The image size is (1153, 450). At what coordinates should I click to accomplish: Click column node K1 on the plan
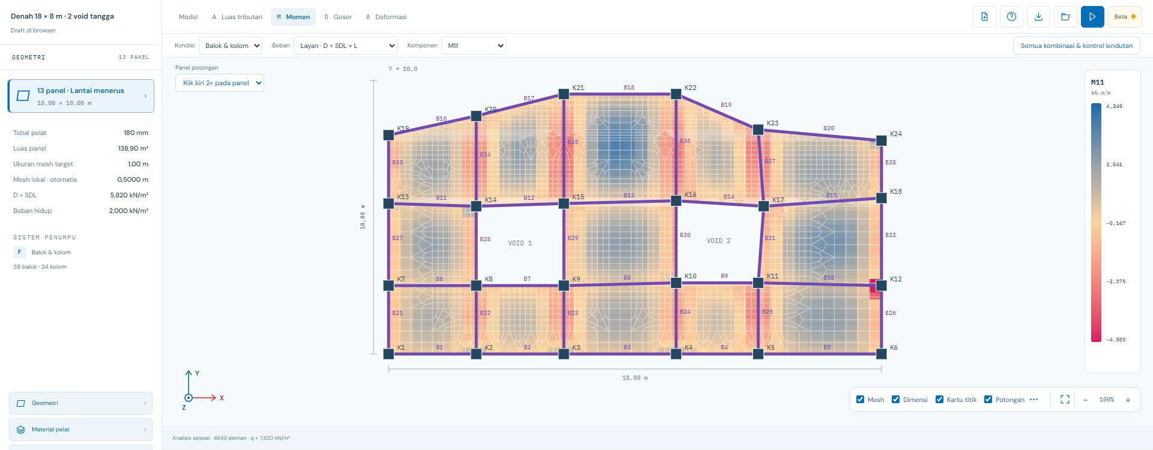pos(389,354)
